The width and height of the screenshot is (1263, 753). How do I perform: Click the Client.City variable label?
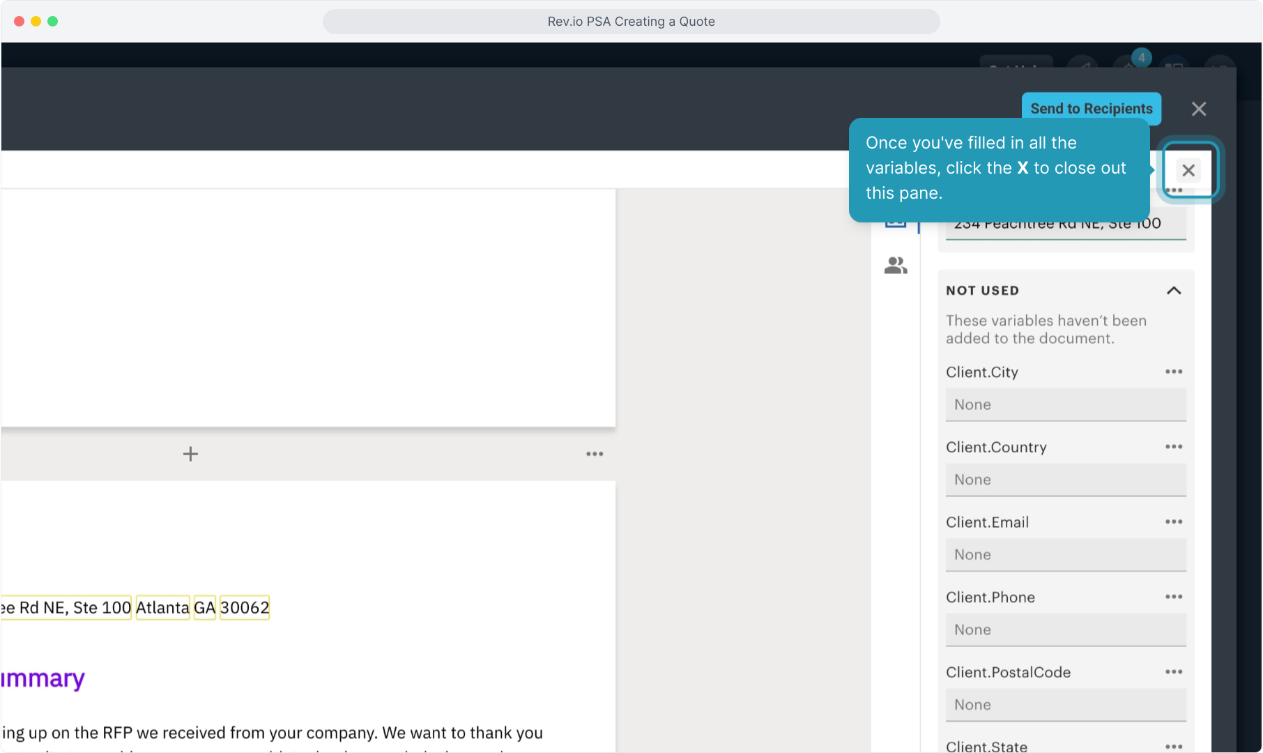[981, 372]
